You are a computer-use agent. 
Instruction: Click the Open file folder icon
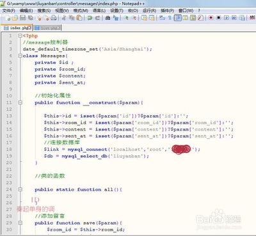click(x=15, y=18)
